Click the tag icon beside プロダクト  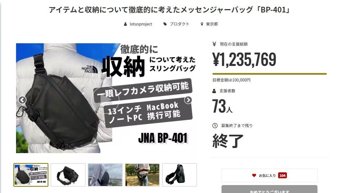tap(165, 24)
